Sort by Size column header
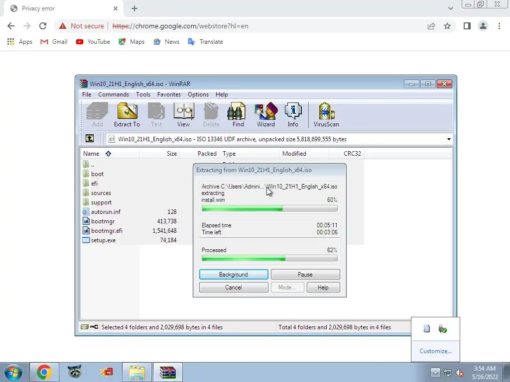 [159, 153]
